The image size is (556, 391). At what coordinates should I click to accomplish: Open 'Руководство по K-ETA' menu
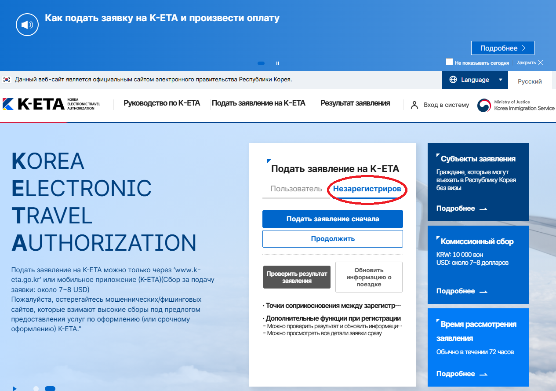162,103
